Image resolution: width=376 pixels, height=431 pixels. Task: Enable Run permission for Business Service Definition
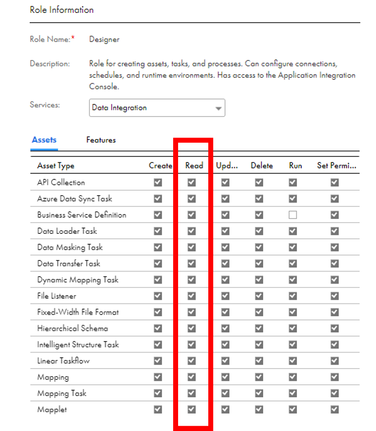(293, 215)
